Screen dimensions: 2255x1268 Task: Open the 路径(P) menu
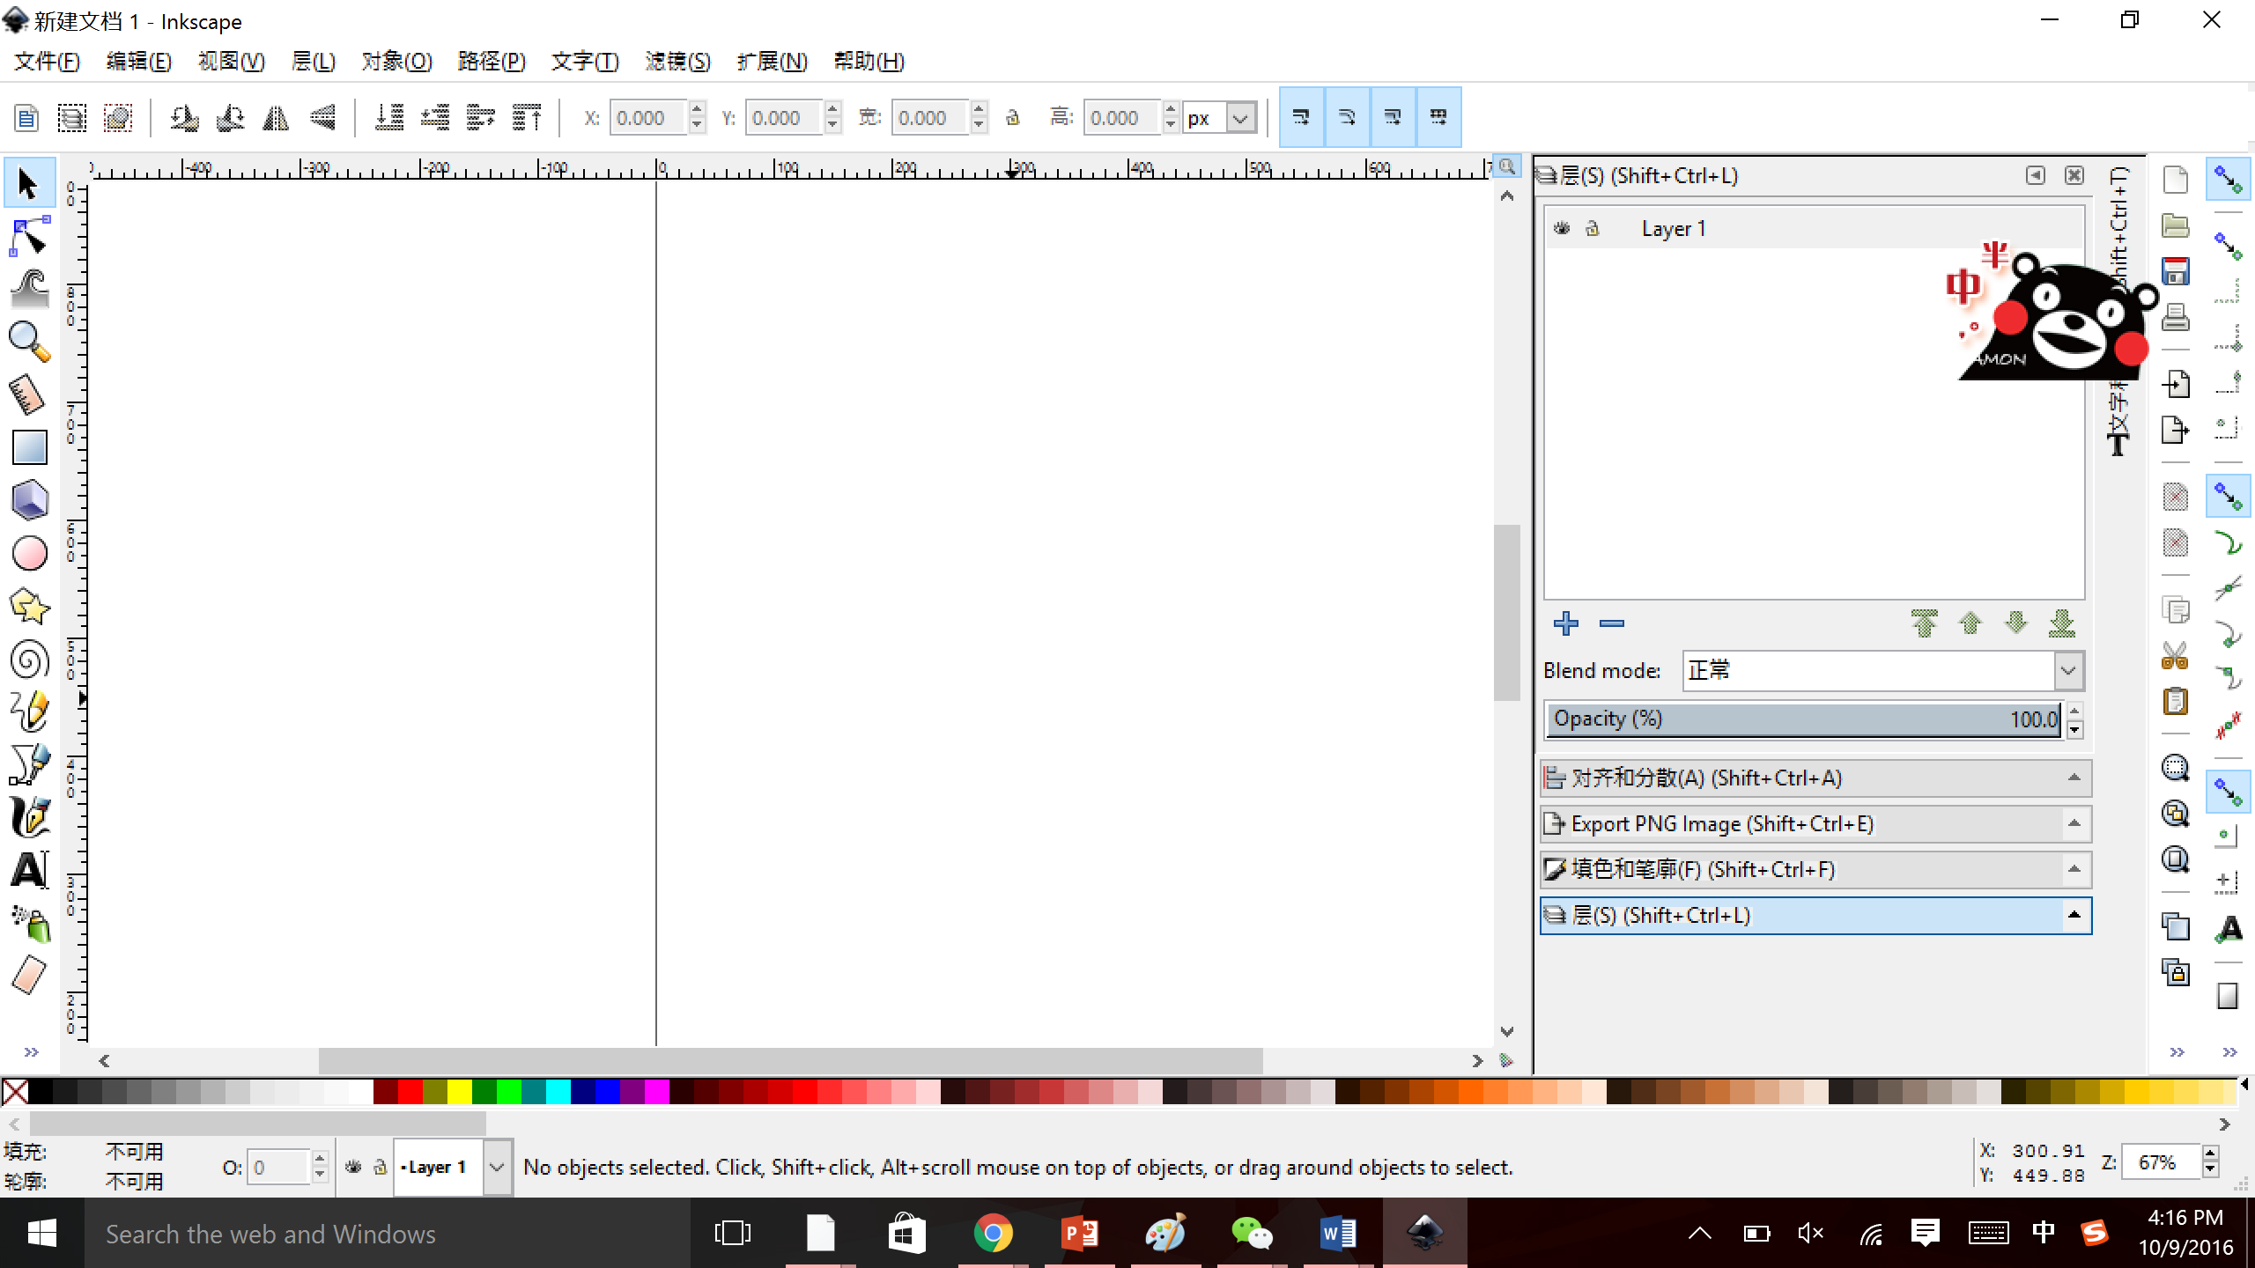(492, 61)
